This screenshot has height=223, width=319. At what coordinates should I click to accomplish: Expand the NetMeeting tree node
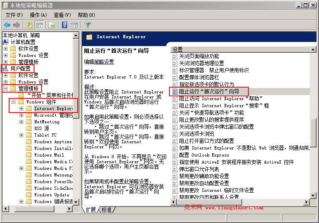click(x=21, y=122)
